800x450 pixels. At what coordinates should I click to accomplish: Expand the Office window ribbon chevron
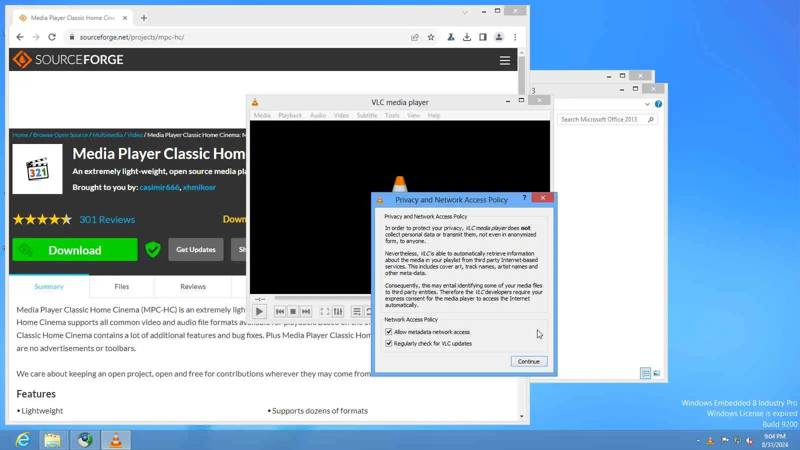pos(647,104)
